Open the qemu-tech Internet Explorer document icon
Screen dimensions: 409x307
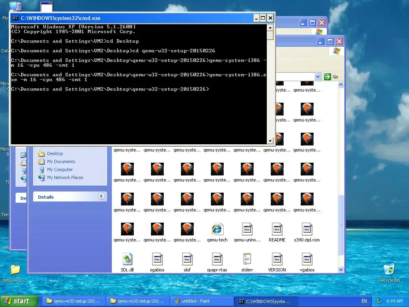(217, 229)
